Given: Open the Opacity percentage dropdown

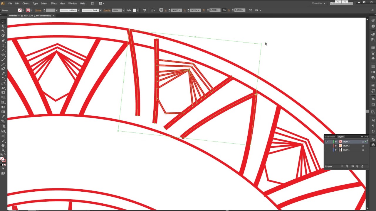Looking at the screenshot, I should pyautogui.click(x=124, y=10).
